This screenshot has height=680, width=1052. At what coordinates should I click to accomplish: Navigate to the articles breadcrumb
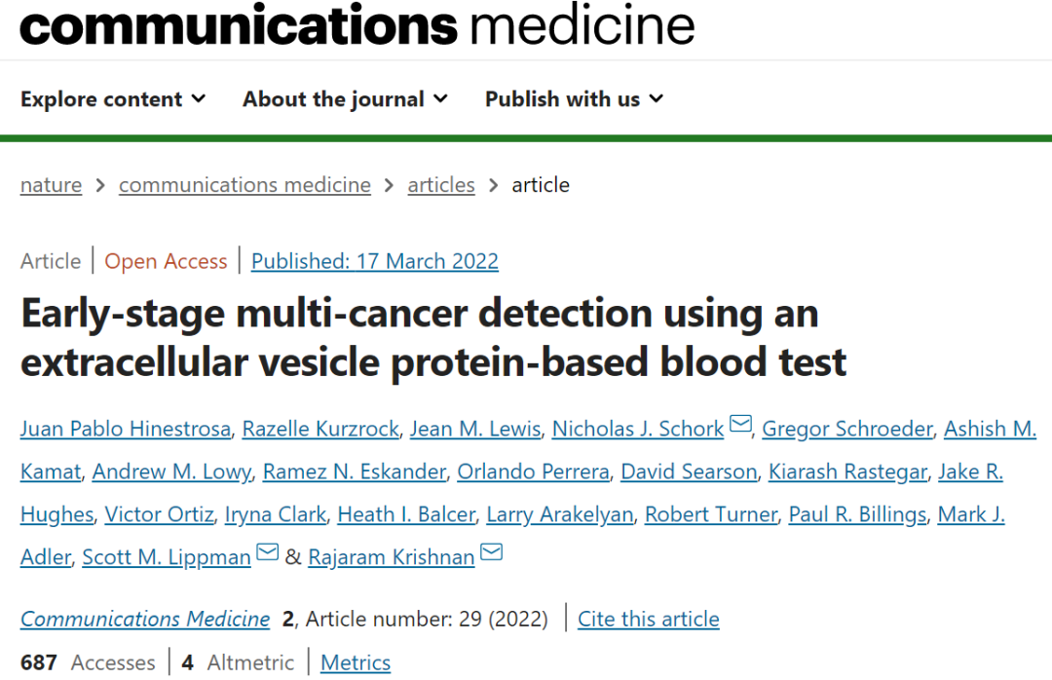click(441, 185)
